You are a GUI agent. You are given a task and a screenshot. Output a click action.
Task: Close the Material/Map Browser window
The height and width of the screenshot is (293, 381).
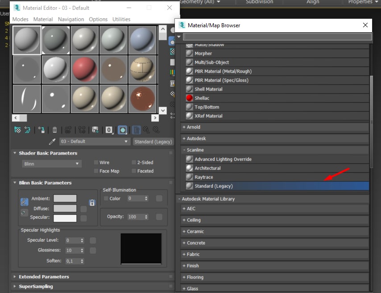tap(365, 25)
